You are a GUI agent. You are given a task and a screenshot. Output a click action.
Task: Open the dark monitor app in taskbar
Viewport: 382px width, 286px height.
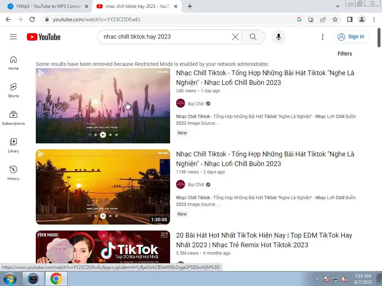[33, 279]
